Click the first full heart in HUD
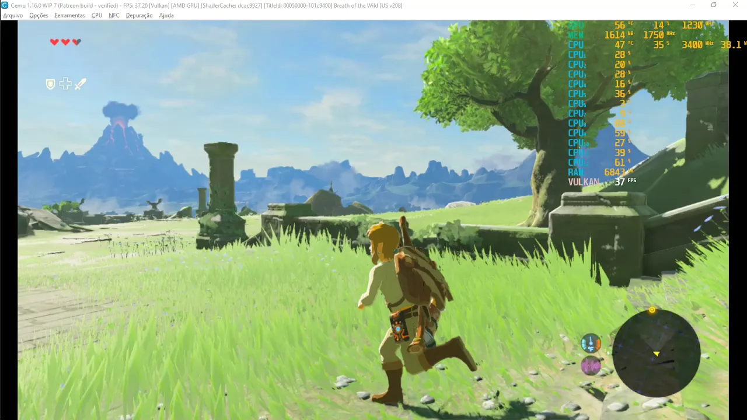The image size is (747, 420). [54, 42]
